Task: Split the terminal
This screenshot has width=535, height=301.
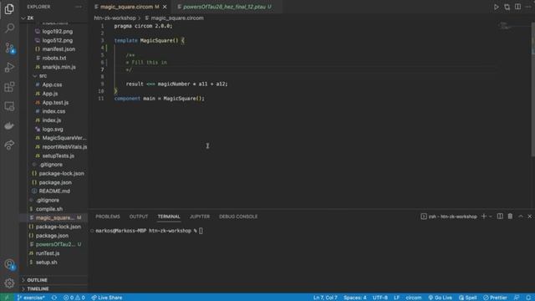Action: point(500,217)
